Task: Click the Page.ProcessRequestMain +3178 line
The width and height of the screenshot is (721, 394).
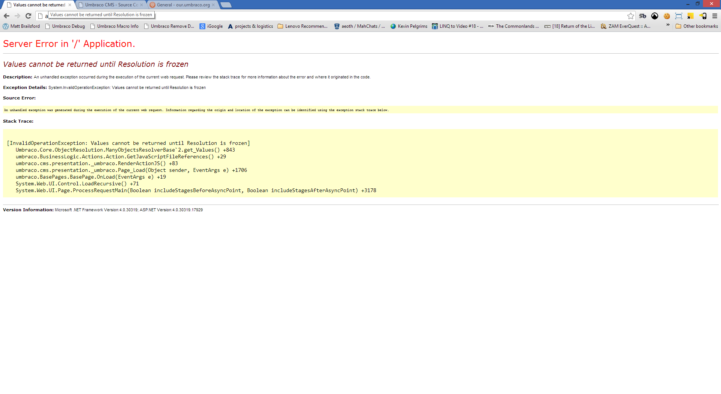Action: (x=196, y=190)
